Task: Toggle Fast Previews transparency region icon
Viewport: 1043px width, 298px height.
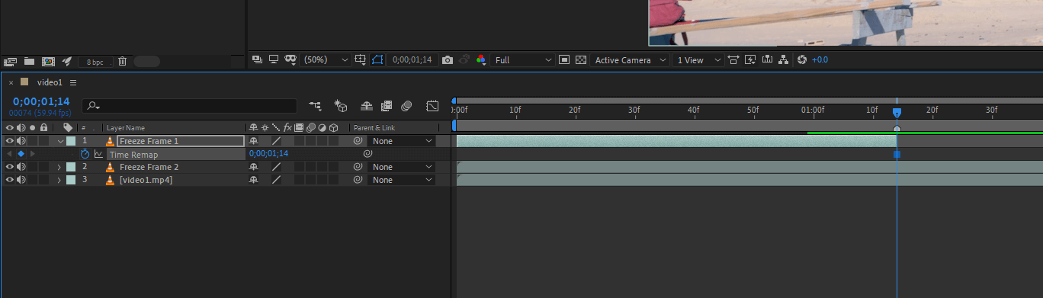Action: pyautogui.click(x=564, y=59)
